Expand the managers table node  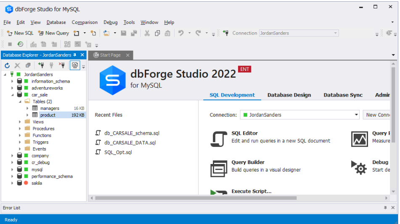point(27,109)
